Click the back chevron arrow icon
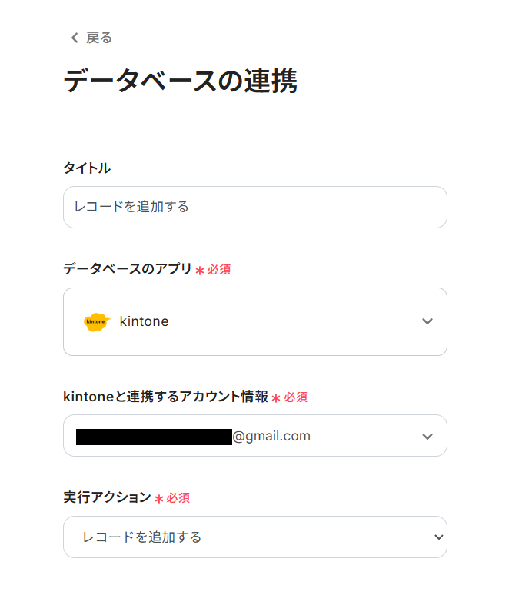Screen dimensions: 512x595 [75, 38]
